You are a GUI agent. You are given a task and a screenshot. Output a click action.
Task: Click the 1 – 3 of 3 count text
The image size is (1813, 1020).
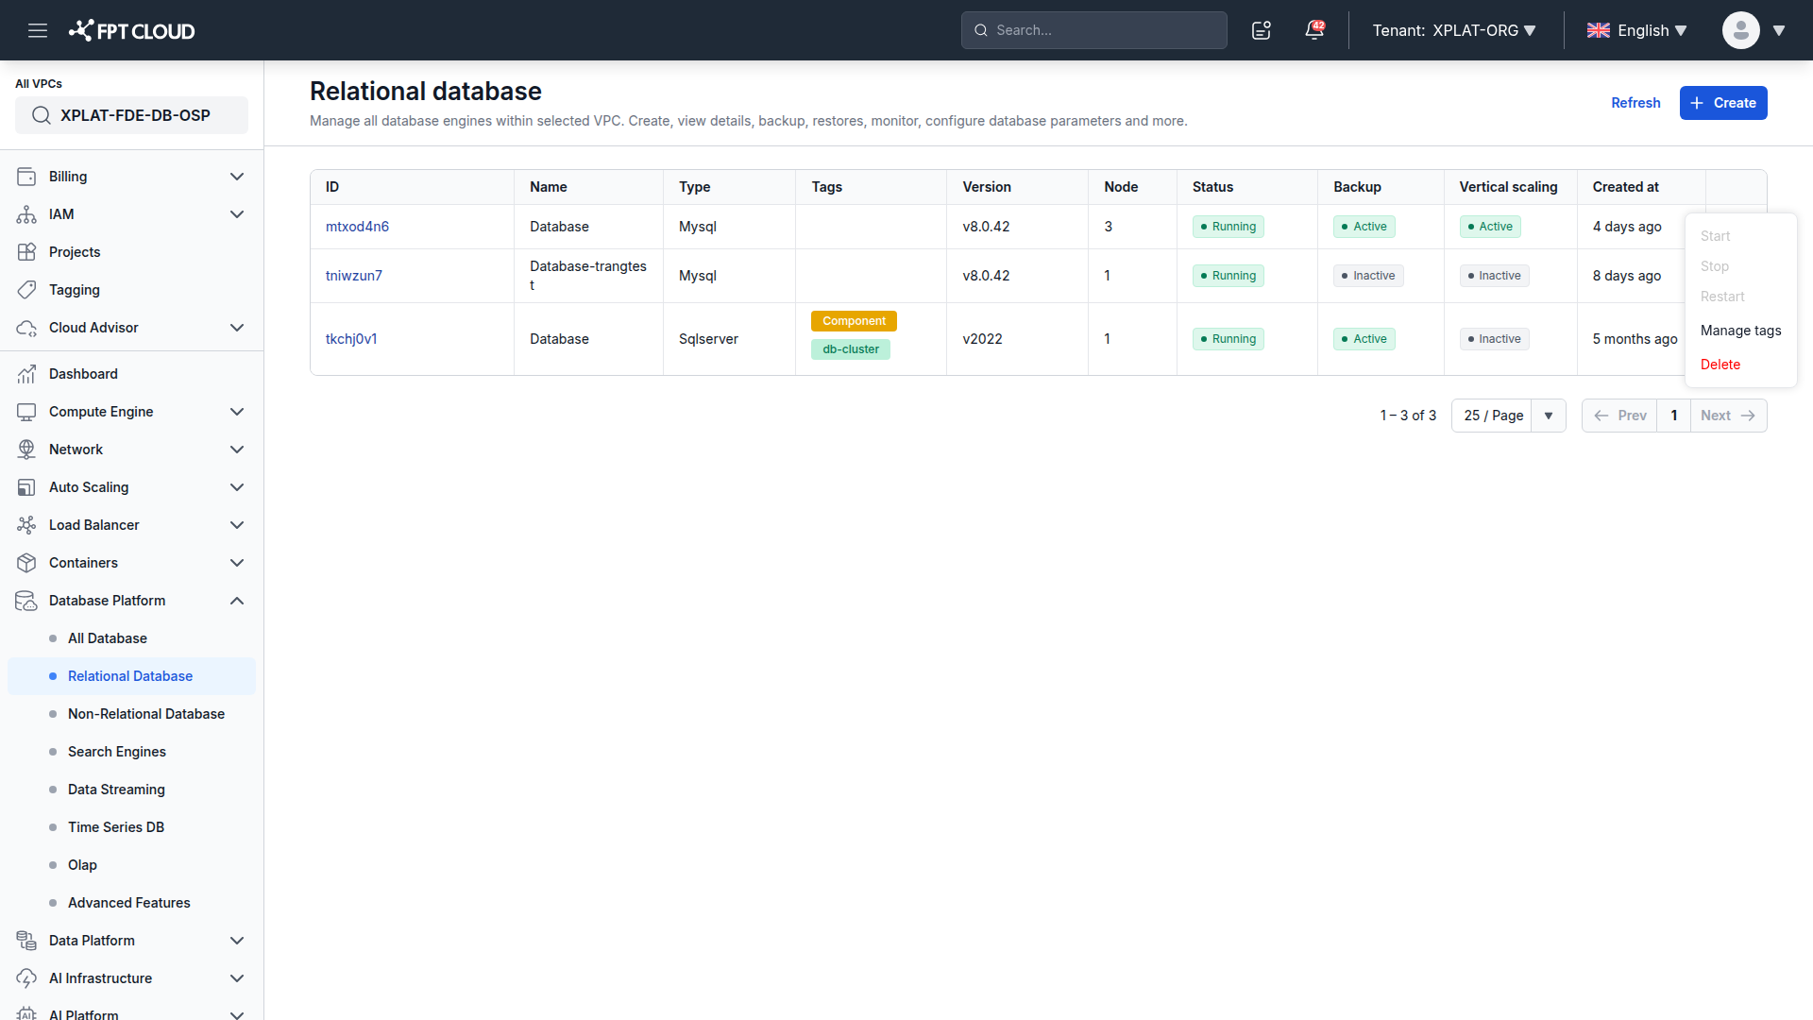click(1408, 416)
